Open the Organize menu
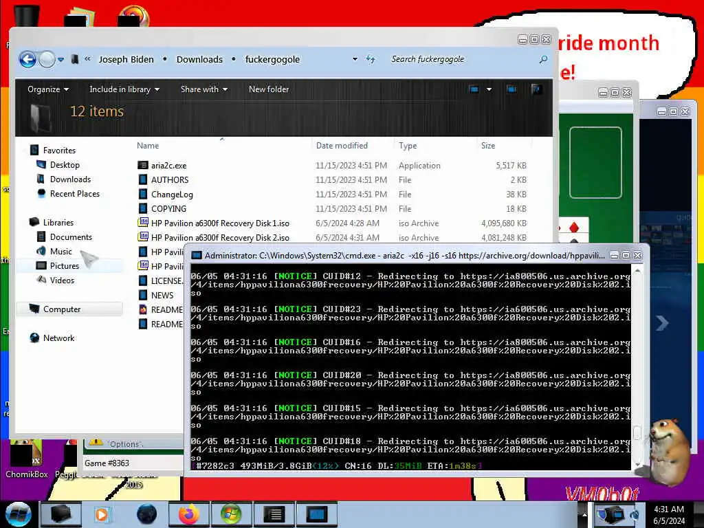Viewport: 704px width, 528px height. tap(48, 89)
